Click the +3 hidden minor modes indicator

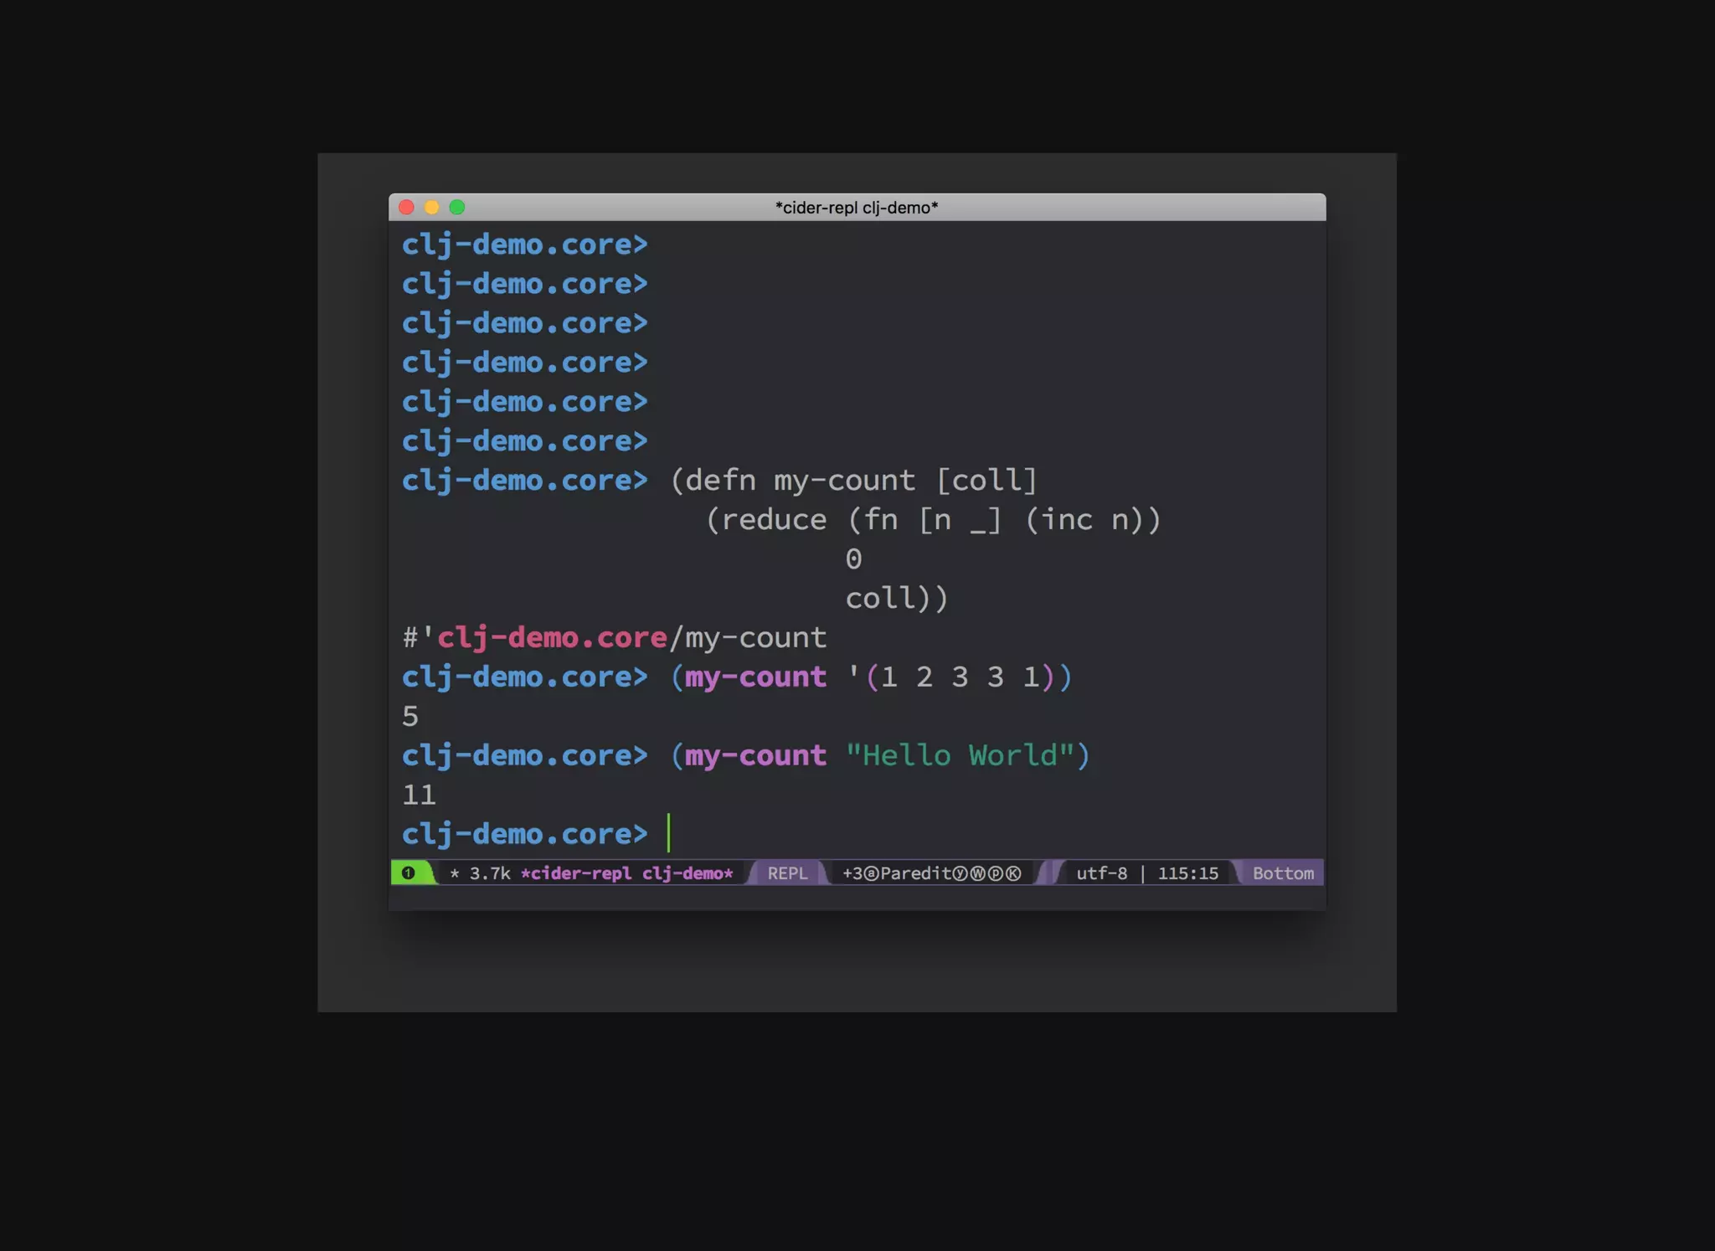click(x=852, y=873)
